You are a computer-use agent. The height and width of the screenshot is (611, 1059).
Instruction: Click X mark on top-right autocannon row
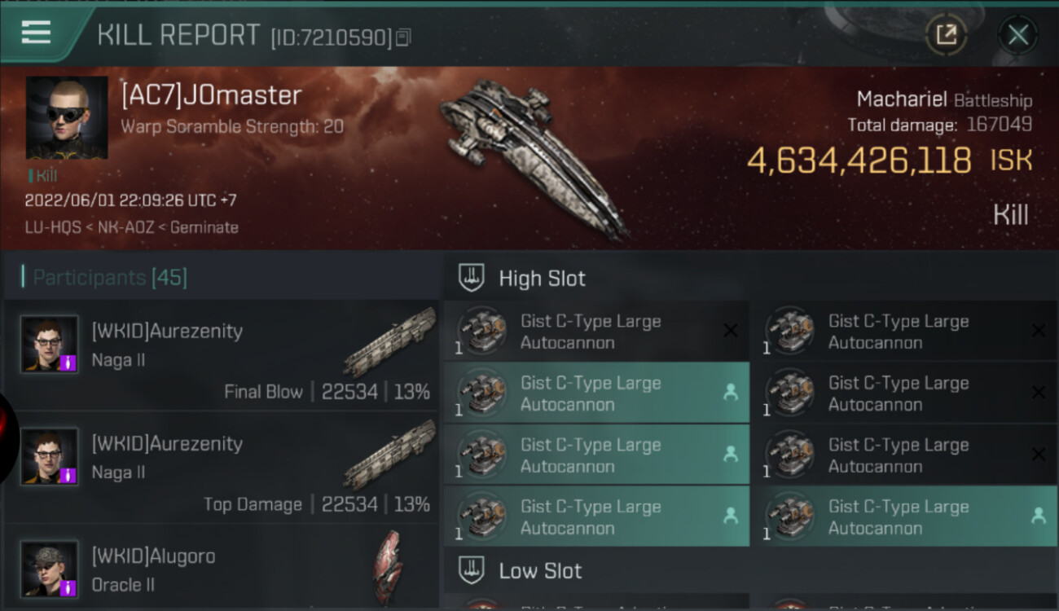tap(1038, 331)
